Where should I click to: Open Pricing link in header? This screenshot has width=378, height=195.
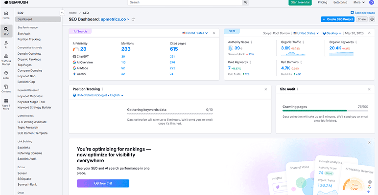click(x=322, y=2)
